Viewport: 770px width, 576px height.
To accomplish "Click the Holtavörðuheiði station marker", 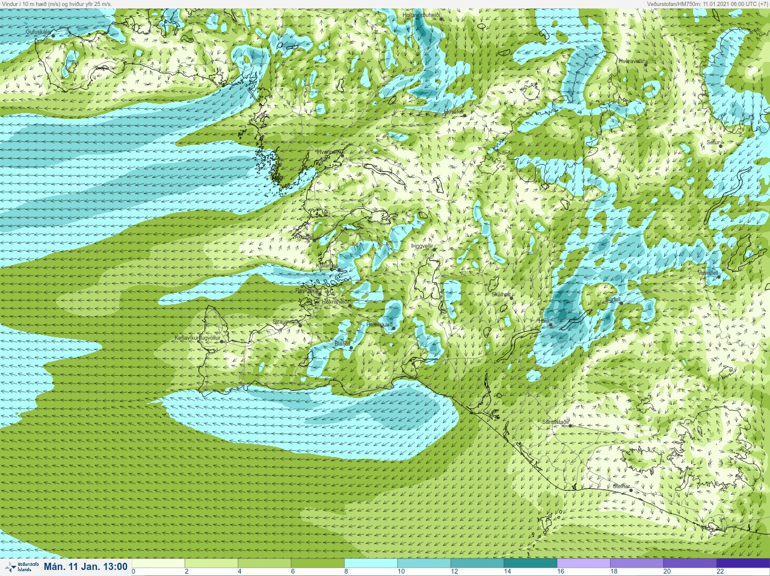I will (442, 19).
